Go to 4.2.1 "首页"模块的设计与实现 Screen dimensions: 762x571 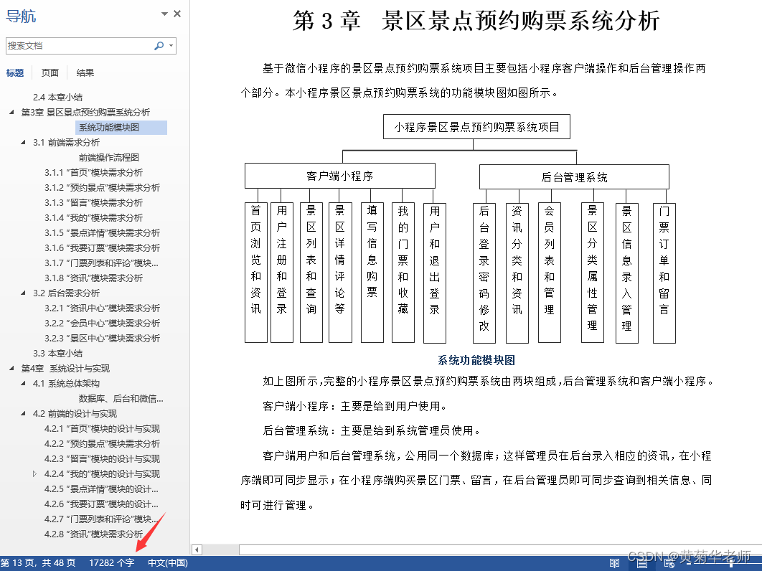tap(102, 429)
